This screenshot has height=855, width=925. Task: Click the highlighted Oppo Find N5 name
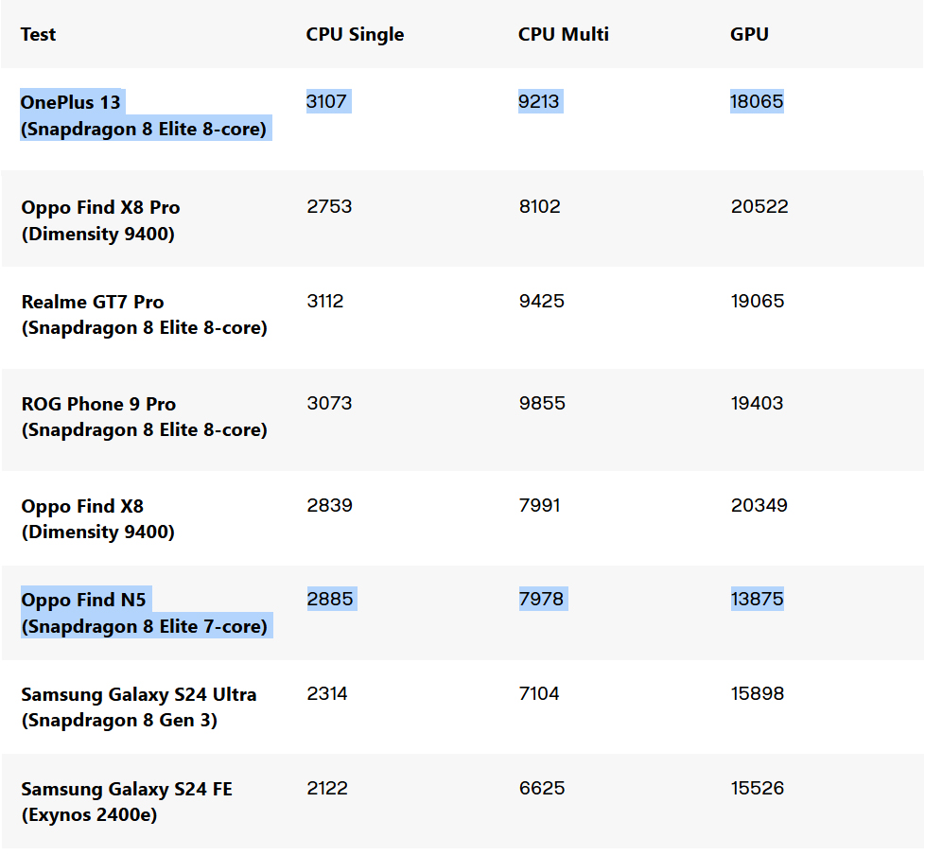tap(84, 600)
